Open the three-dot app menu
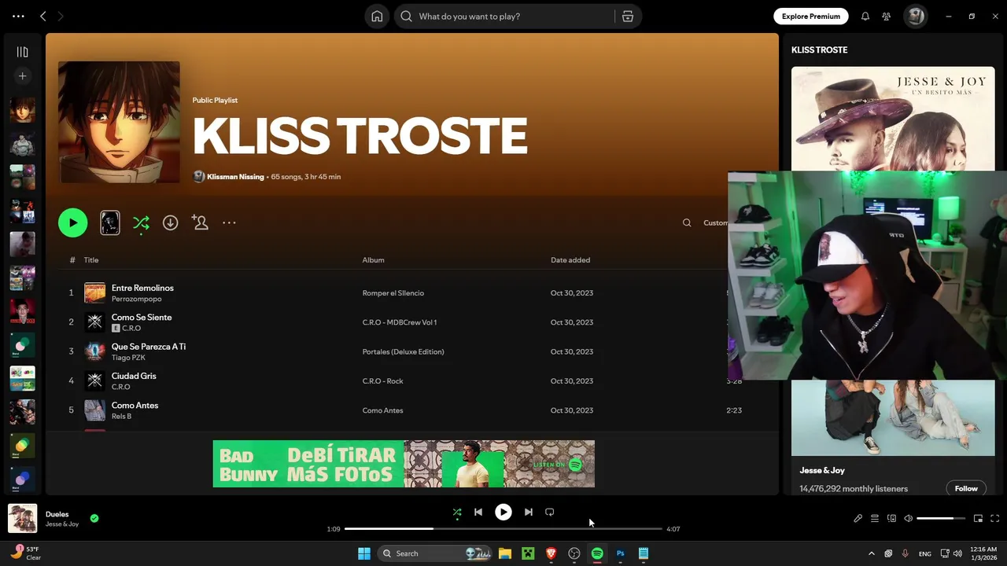The image size is (1007, 566). (x=18, y=17)
